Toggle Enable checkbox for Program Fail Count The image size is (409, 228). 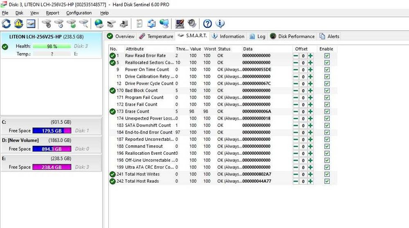(327, 98)
